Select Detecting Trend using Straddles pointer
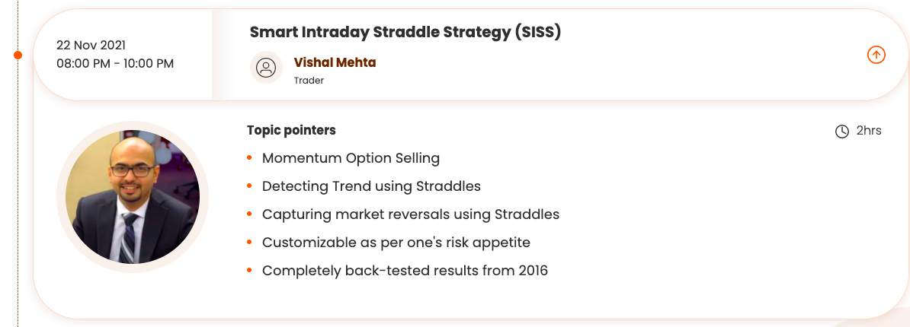Screen dimensions: 910x327 click(371, 186)
